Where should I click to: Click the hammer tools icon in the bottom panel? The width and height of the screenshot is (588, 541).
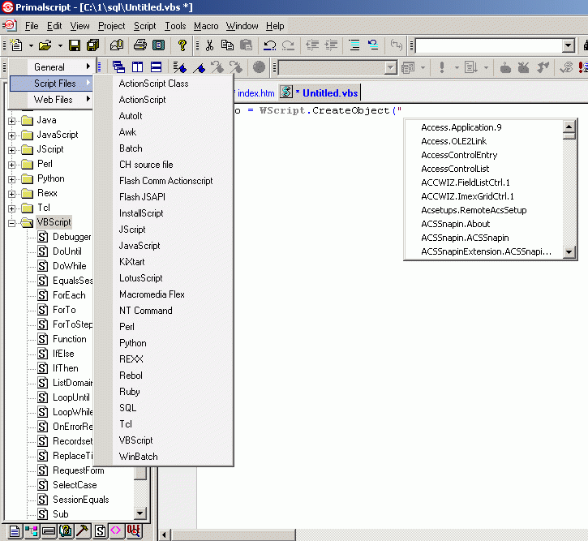click(x=82, y=531)
